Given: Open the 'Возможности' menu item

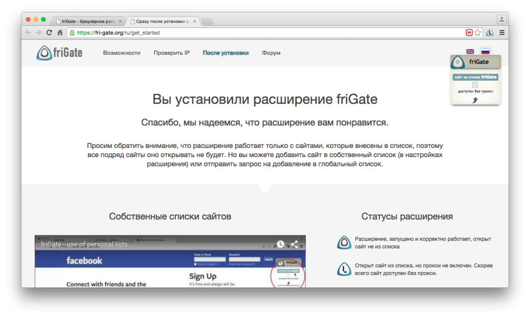Looking at the screenshot, I should click(x=122, y=53).
